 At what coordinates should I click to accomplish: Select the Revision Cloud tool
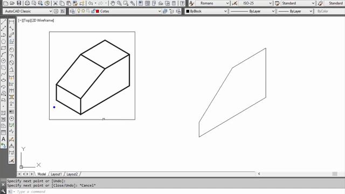pos(4,67)
